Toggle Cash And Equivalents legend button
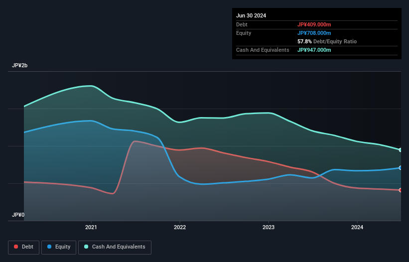 coord(115,247)
